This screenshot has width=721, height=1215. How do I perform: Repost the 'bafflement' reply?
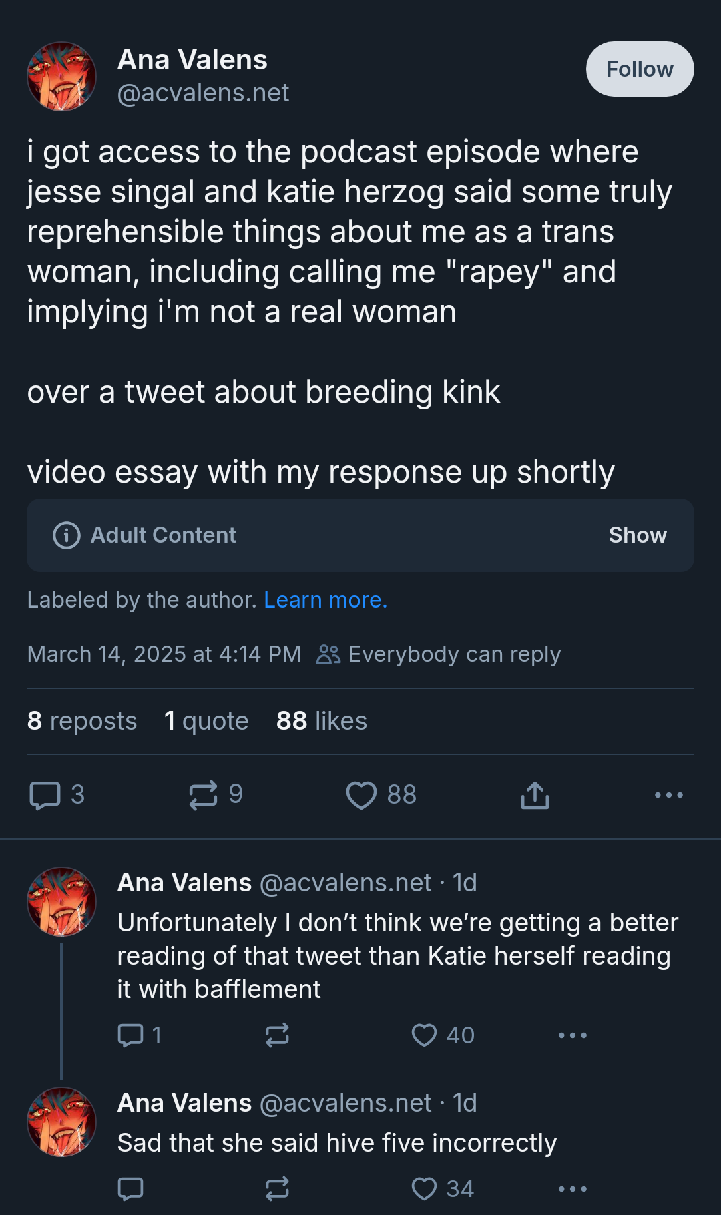tap(277, 1035)
